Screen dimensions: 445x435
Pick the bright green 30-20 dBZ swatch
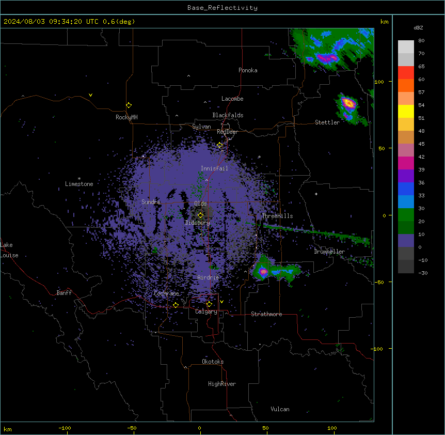406,215
